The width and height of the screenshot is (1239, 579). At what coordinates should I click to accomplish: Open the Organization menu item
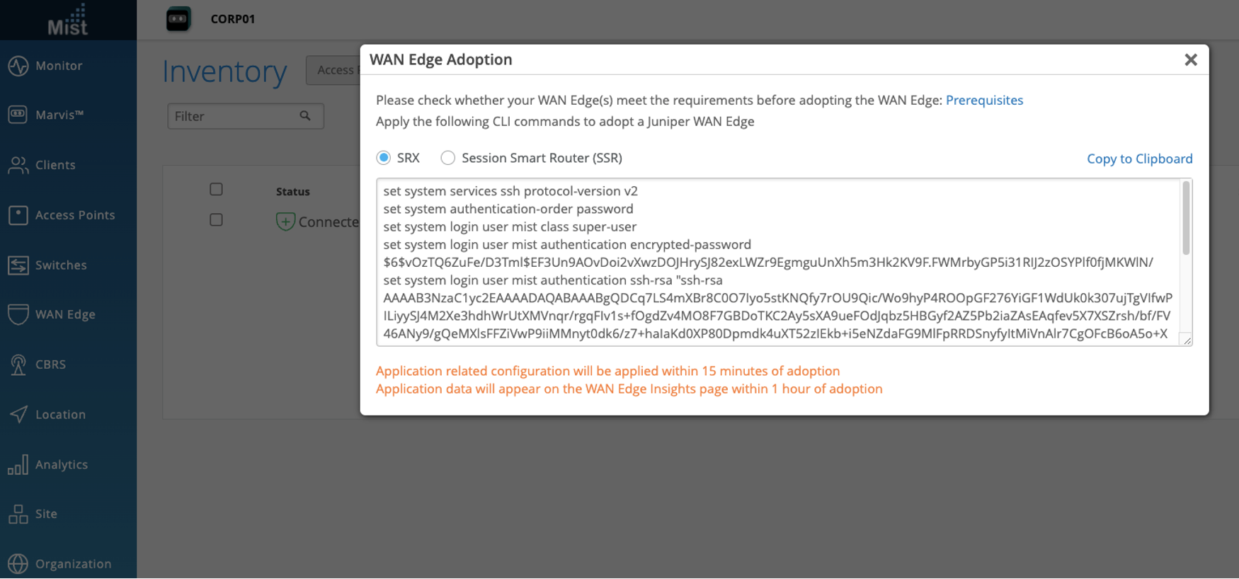pos(73,564)
